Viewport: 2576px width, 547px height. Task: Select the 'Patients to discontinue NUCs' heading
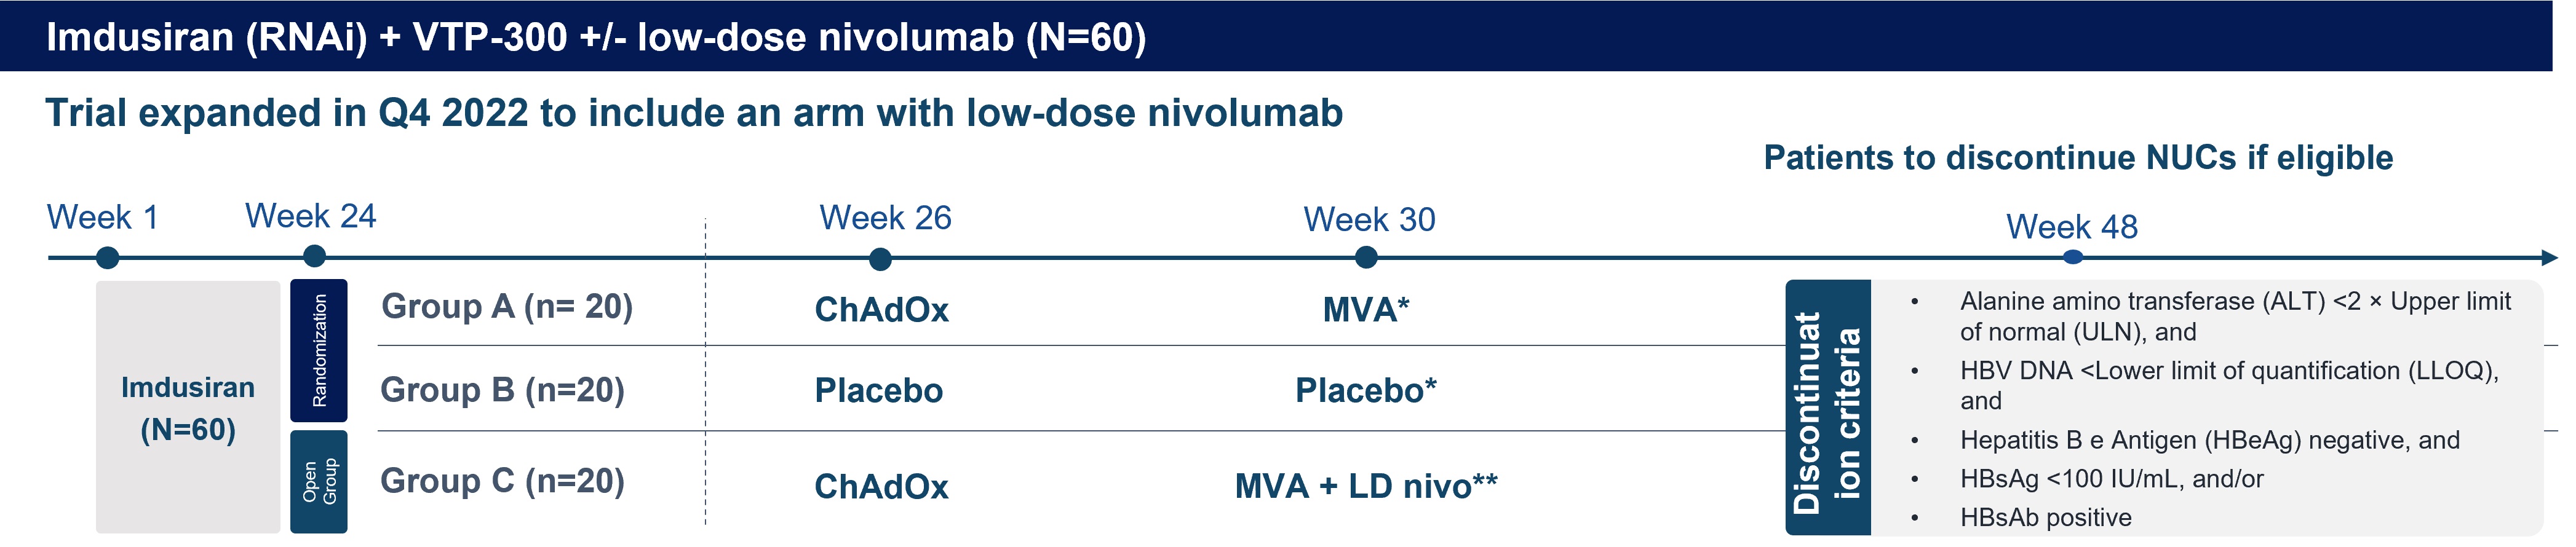[2078, 158]
